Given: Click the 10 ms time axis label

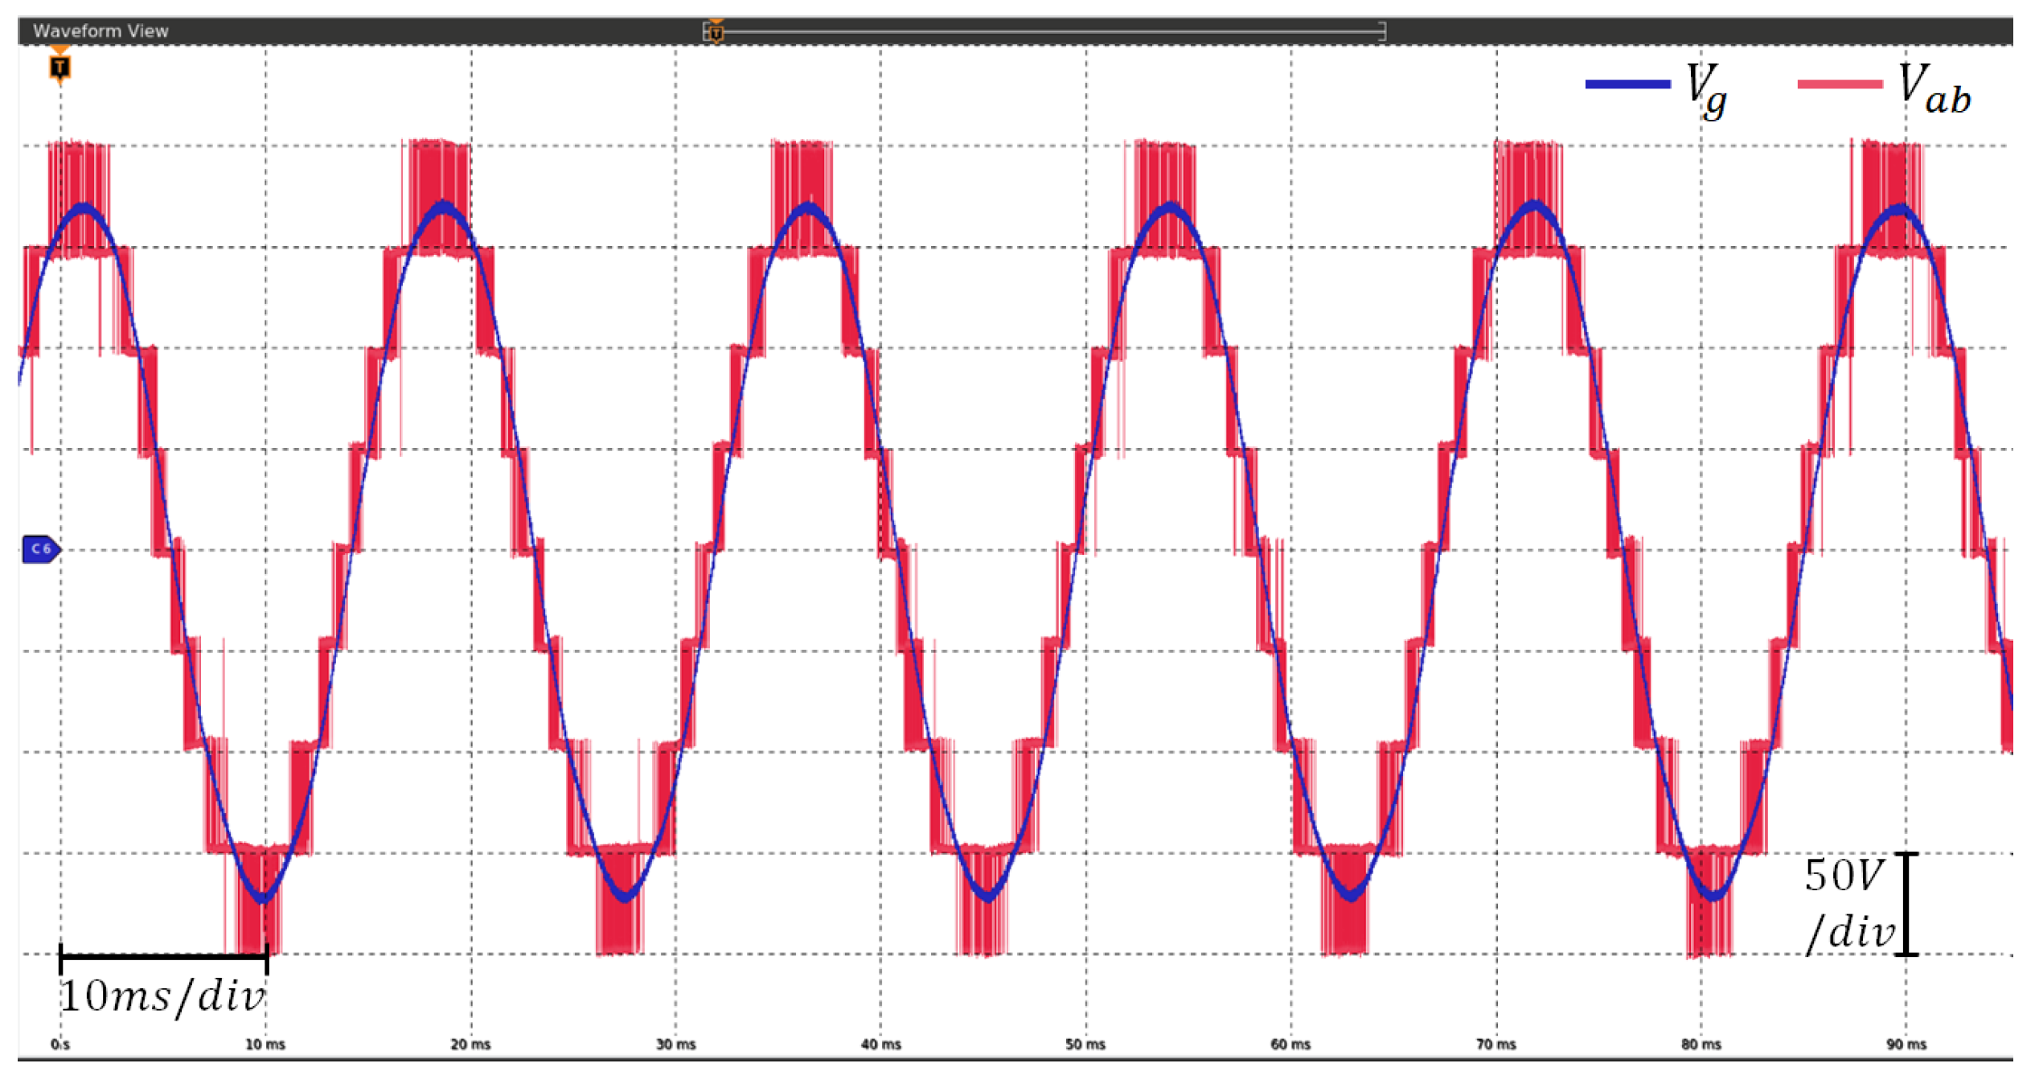Looking at the screenshot, I should [265, 1044].
